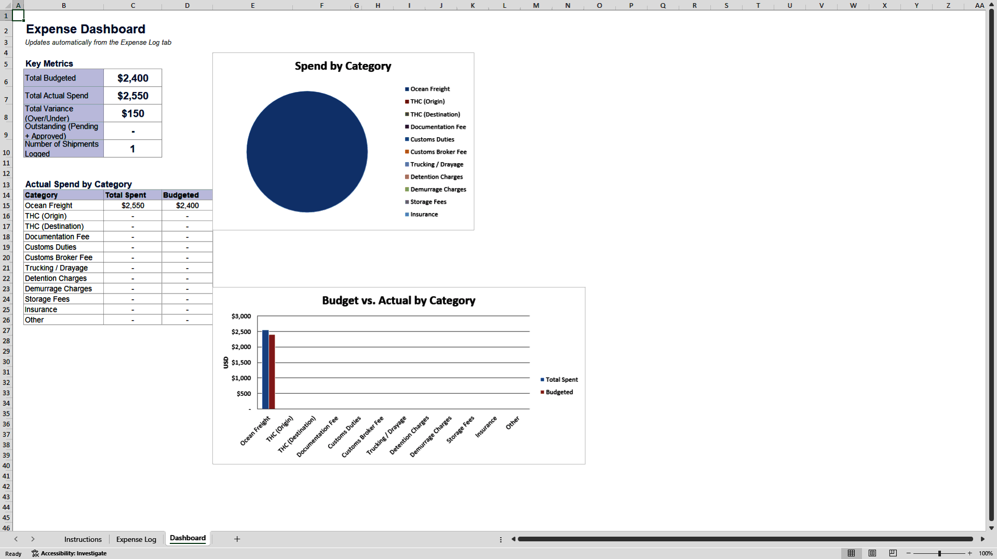
Task: Select the Other category cell
Action: (x=63, y=320)
